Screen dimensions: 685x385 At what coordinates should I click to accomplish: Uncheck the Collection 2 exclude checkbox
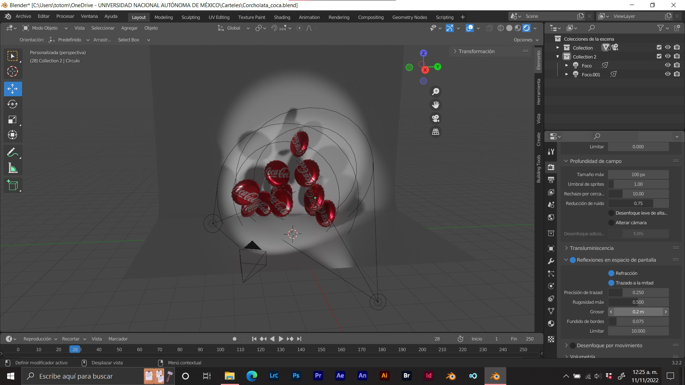659,56
